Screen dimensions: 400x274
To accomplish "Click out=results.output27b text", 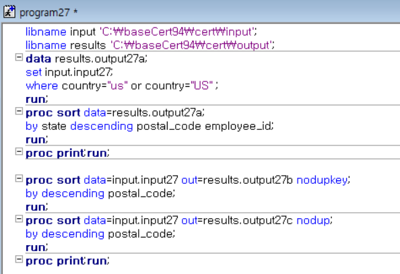I will 237,180.
